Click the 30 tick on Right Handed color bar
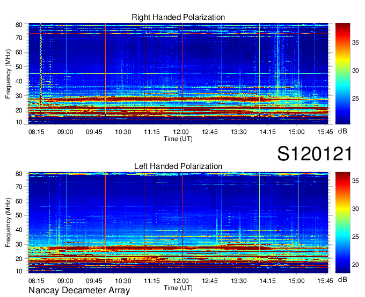365x297 pixels. pyautogui.click(x=355, y=70)
